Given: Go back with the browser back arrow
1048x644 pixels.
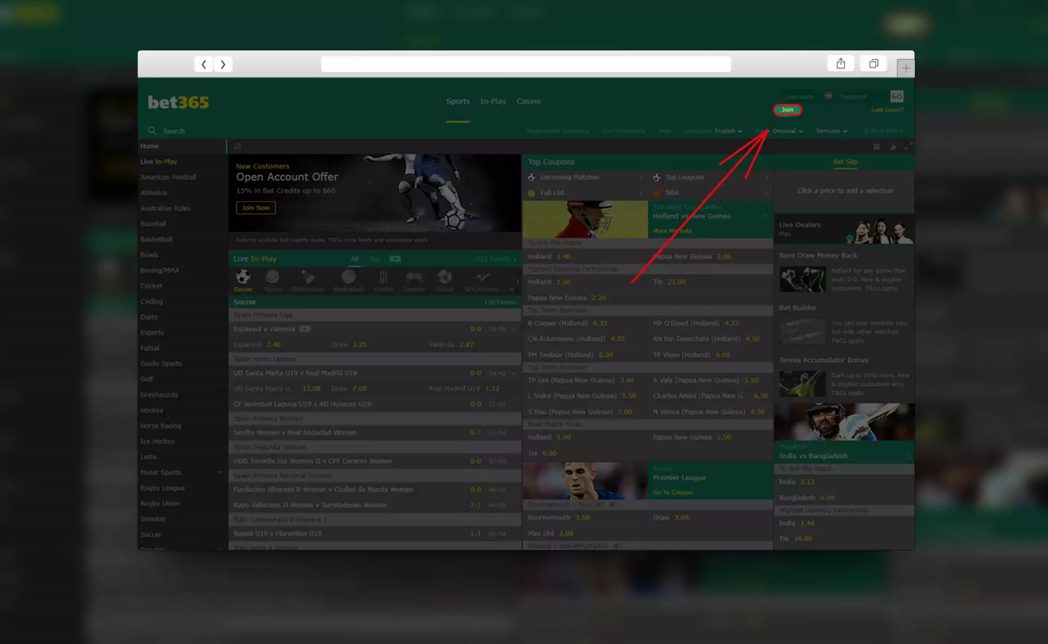Looking at the screenshot, I should pos(204,64).
